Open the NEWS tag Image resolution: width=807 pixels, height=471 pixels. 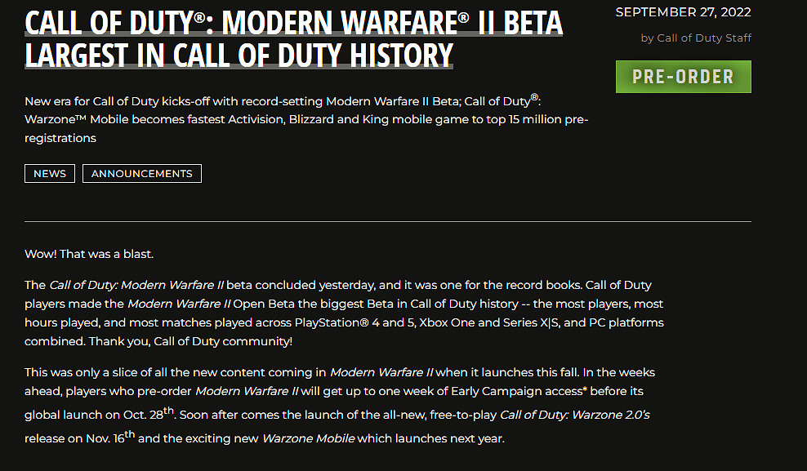tap(50, 173)
